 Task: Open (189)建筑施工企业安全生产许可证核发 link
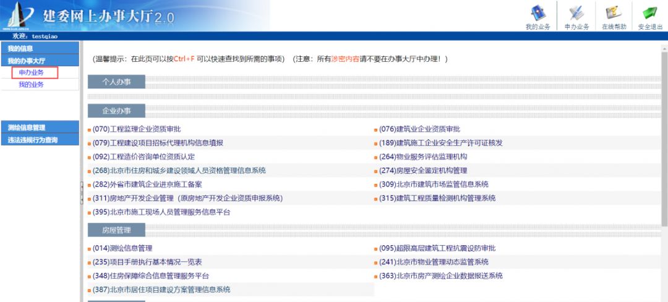[440, 143]
